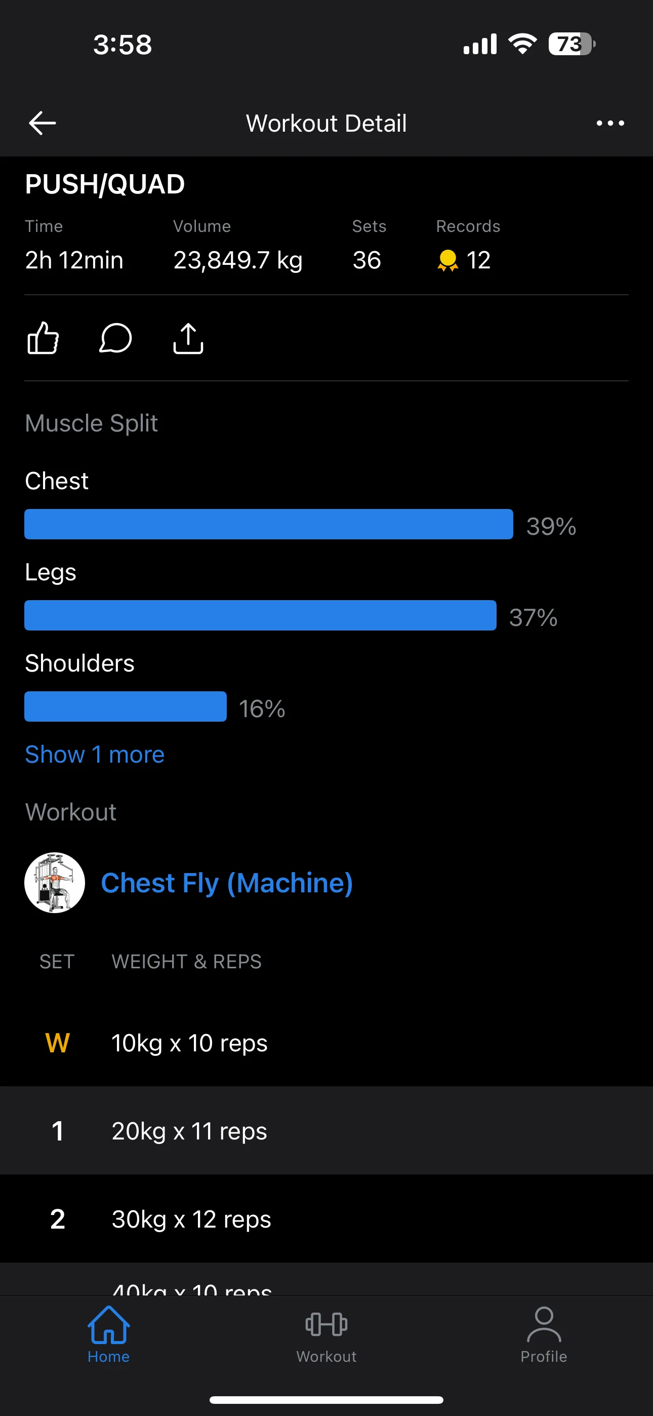Viewport: 653px width, 1416px height.
Task: Open the Chest Fly (Machine) exercise link
Action: 226,883
